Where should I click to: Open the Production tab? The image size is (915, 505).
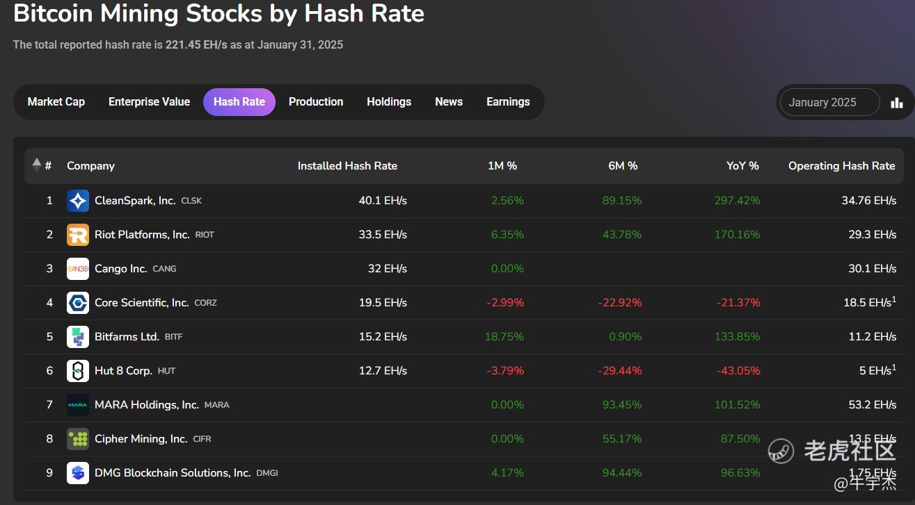pos(316,102)
